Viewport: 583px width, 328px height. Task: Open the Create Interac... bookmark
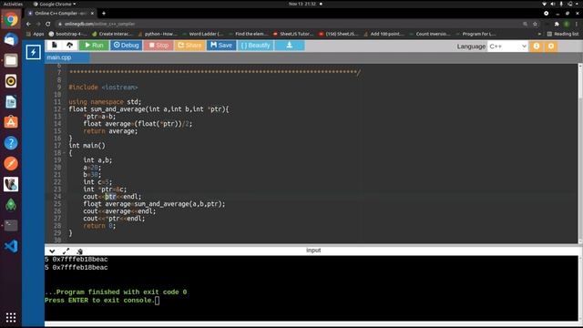coord(112,34)
